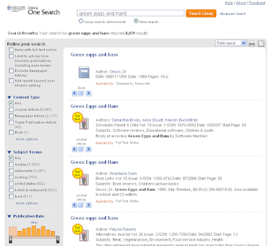Check Add results beyond your library's catalog
Screen dimensions: 272x246
tap(11, 81)
